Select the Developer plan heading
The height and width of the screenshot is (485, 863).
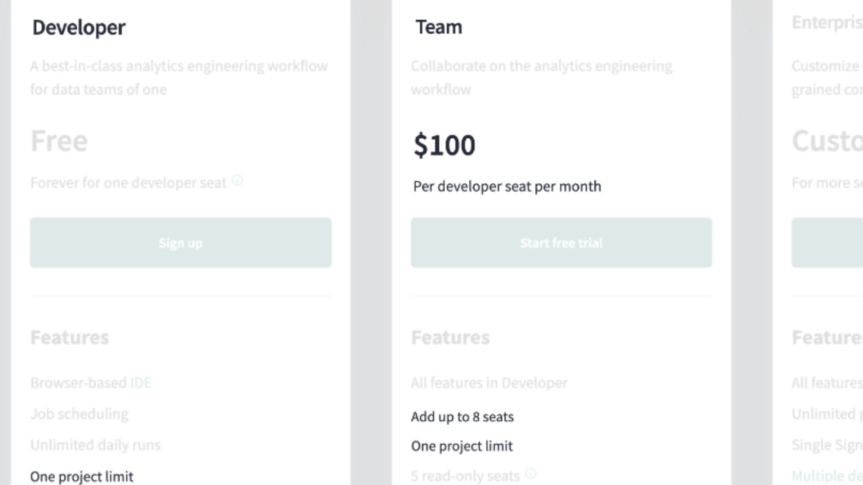point(79,27)
